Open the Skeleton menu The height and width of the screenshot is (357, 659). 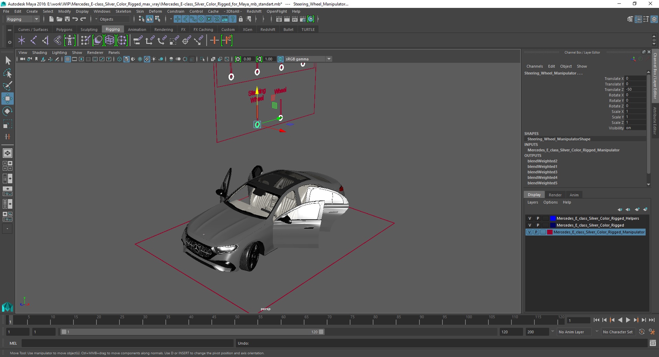pyautogui.click(x=123, y=11)
